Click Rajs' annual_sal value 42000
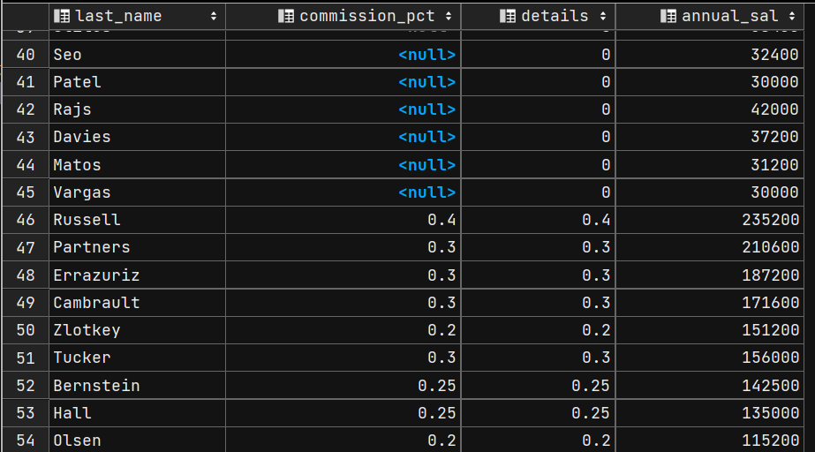Image resolution: width=815 pixels, height=452 pixels. tap(710, 109)
